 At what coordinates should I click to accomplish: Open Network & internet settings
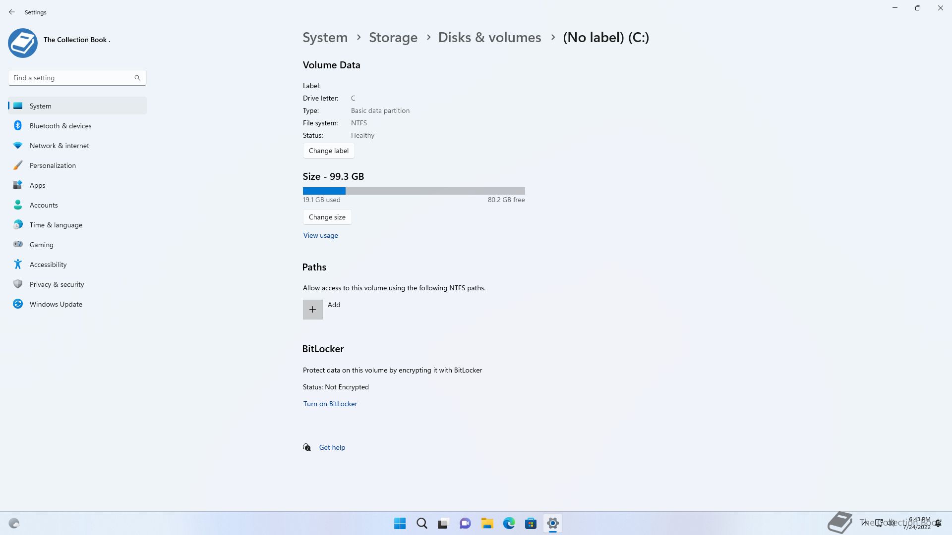(59, 146)
